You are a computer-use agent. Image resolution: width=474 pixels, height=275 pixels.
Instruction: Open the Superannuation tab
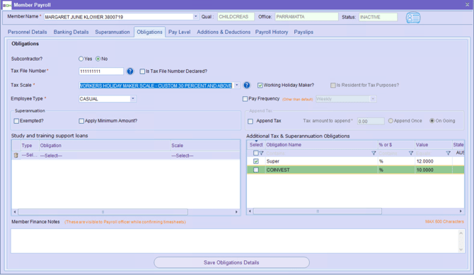[112, 32]
